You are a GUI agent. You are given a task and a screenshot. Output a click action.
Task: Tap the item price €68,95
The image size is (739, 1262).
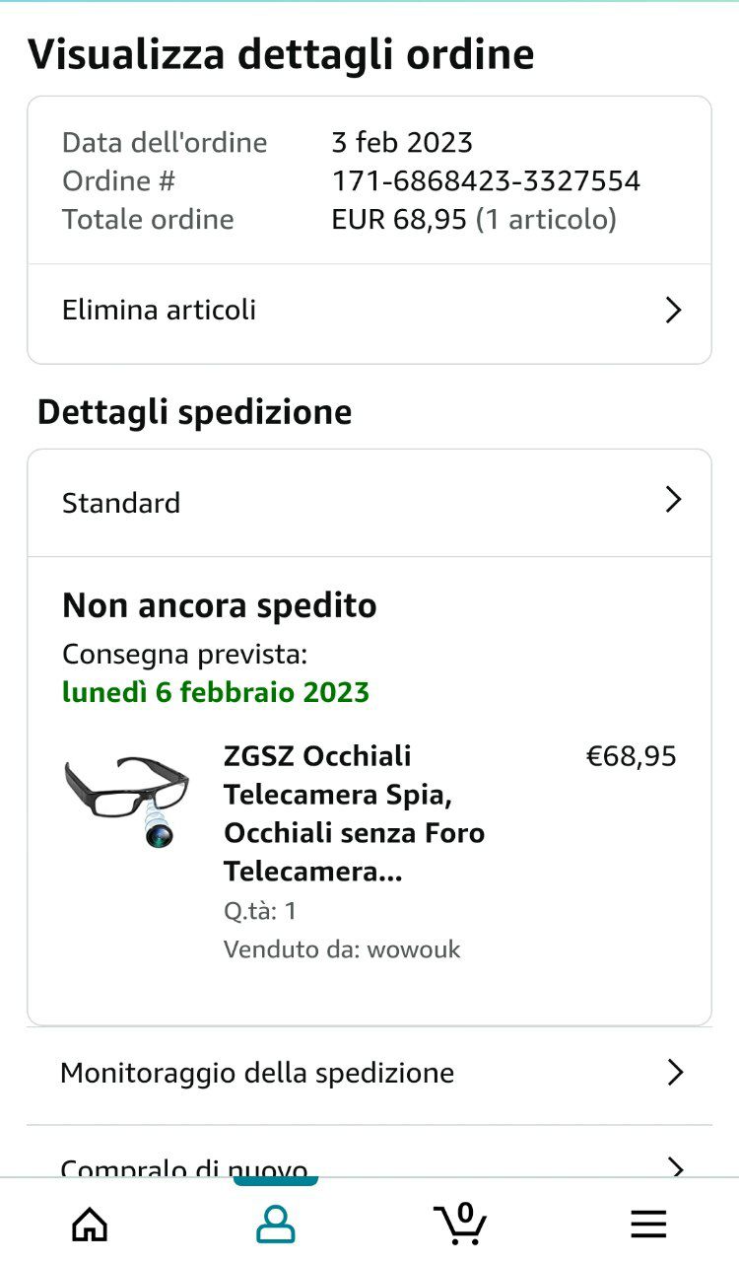tap(632, 756)
